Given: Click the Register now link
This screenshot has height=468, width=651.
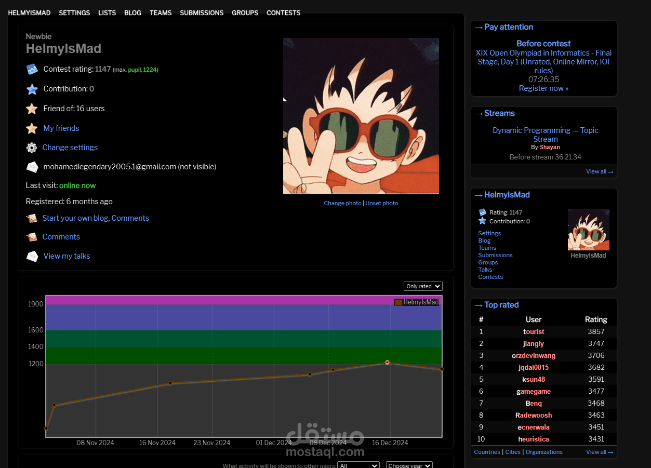Looking at the screenshot, I should 543,88.
